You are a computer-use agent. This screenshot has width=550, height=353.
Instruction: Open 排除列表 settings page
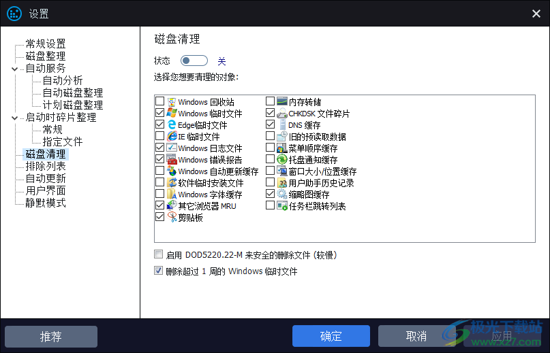pyautogui.click(x=46, y=167)
